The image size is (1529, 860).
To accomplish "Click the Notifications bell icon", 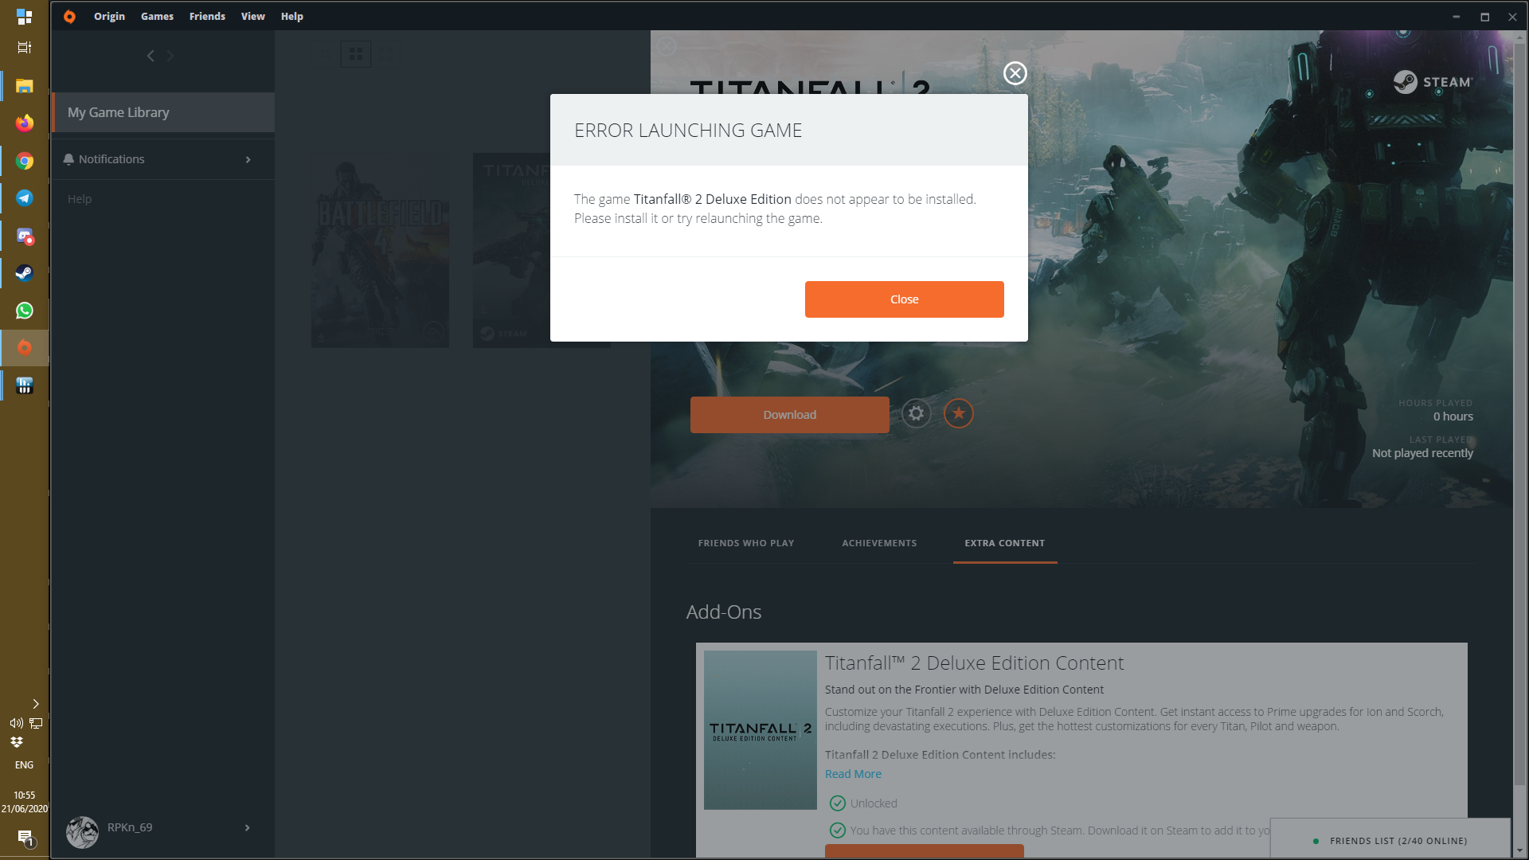I will [x=68, y=159].
